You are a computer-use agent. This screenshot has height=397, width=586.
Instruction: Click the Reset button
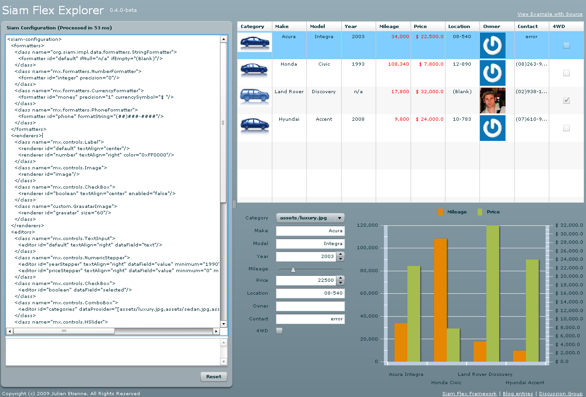point(214,377)
